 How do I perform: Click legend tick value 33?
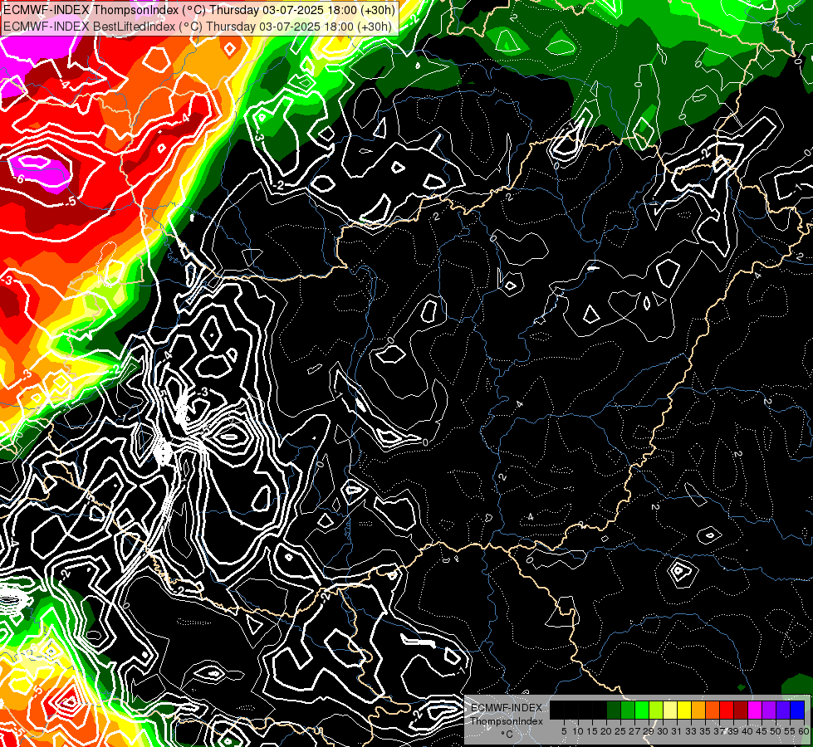point(691,731)
